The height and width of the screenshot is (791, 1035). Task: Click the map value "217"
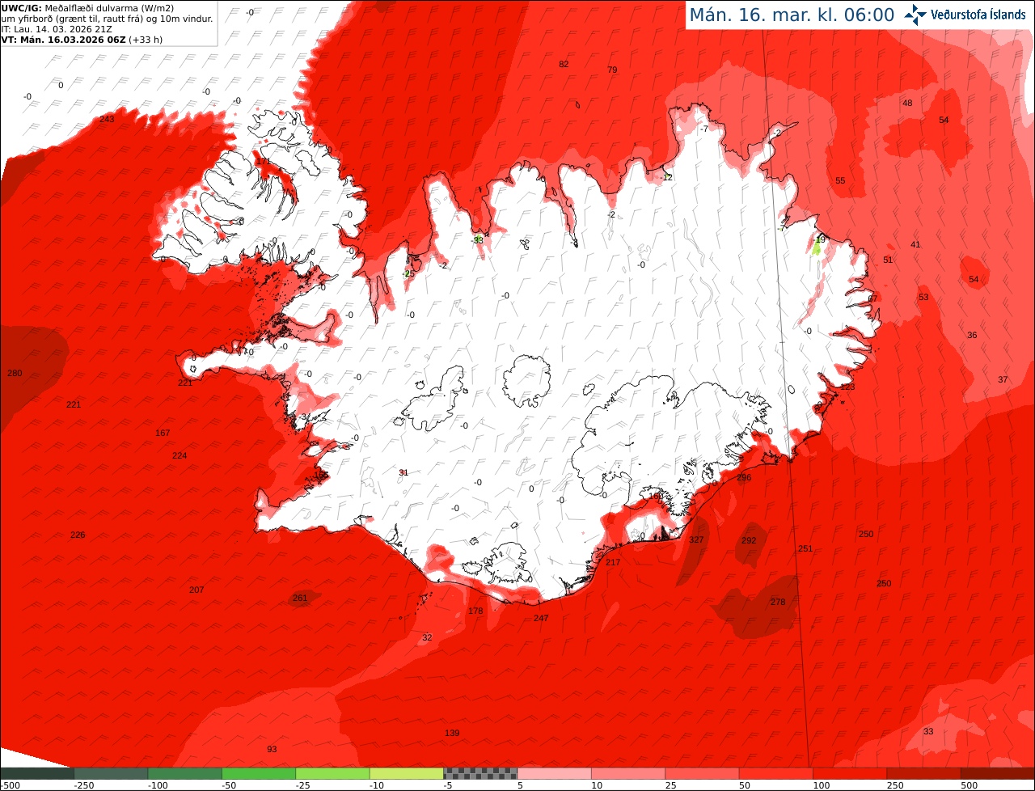click(613, 562)
